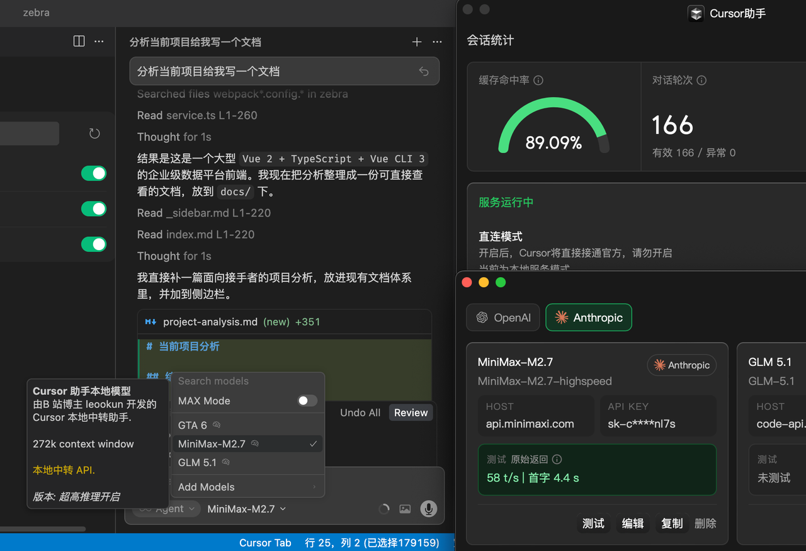Image resolution: width=806 pixels, height=551 pixels.
Task: Click the zebra window title
Action: click(x=36, y=13)
